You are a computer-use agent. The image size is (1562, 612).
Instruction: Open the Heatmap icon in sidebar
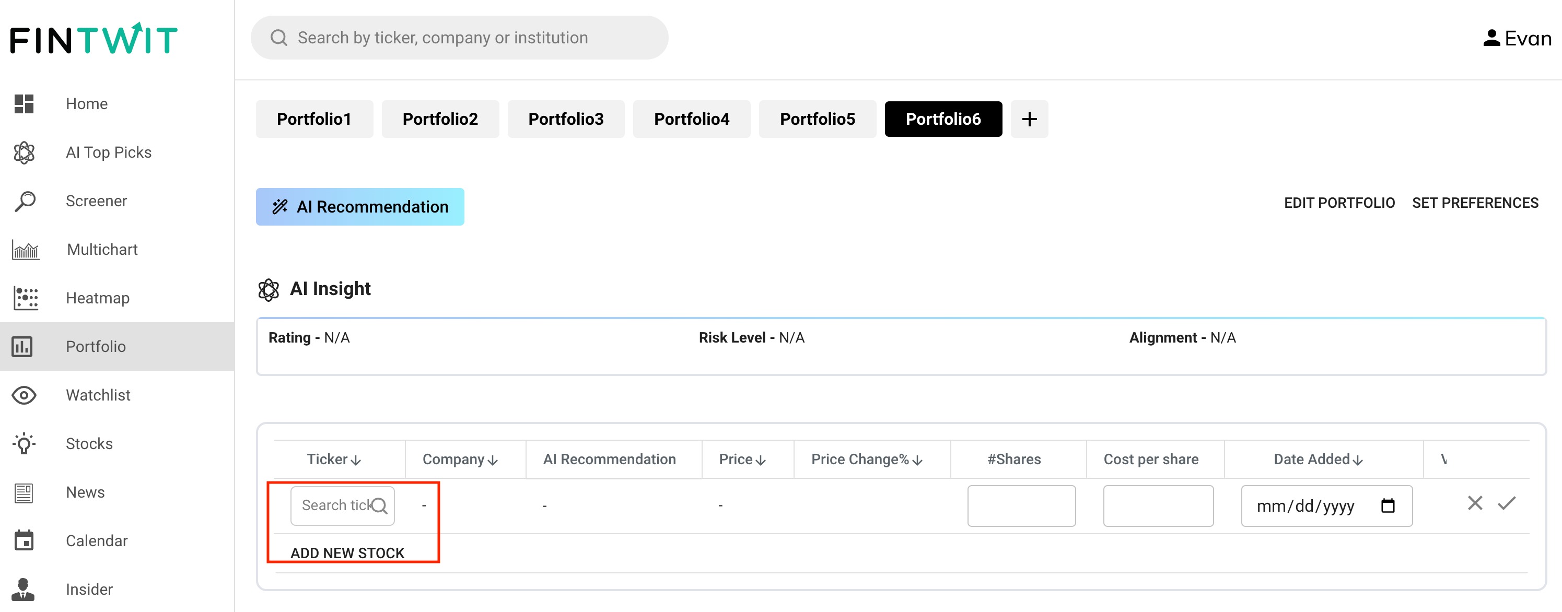click(x=26, y=298)
